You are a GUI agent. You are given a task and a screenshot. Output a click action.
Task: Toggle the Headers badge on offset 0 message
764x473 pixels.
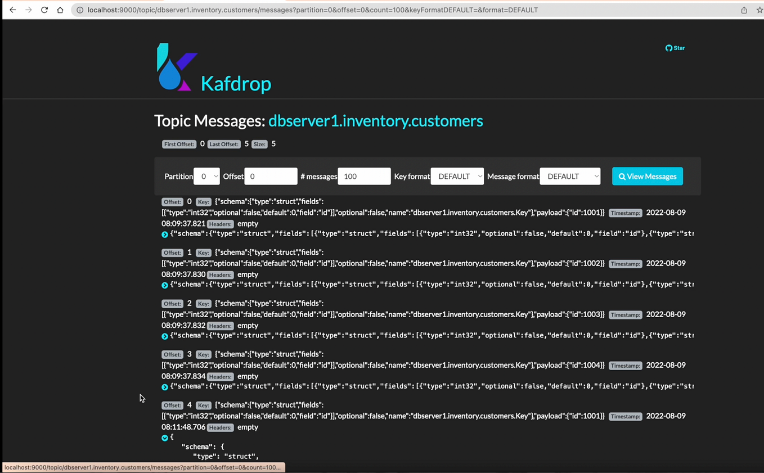point(219,223)
